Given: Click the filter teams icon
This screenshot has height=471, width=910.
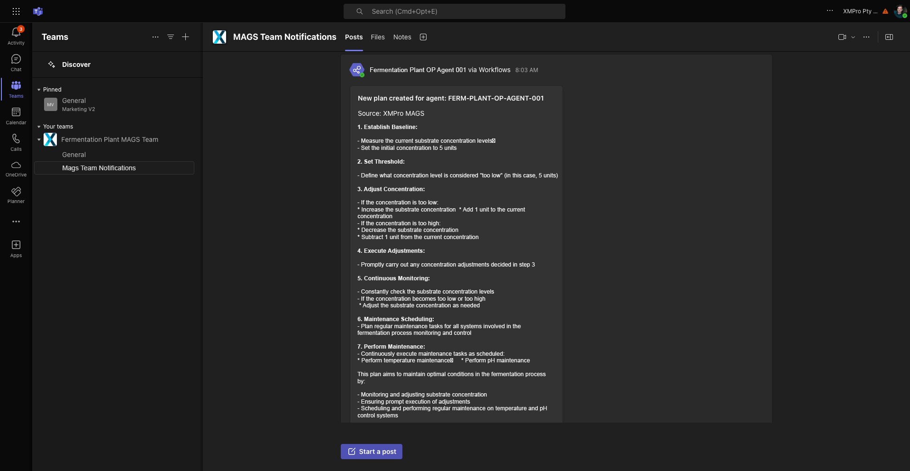Looking at the screenshot, I should coord(170,37).
